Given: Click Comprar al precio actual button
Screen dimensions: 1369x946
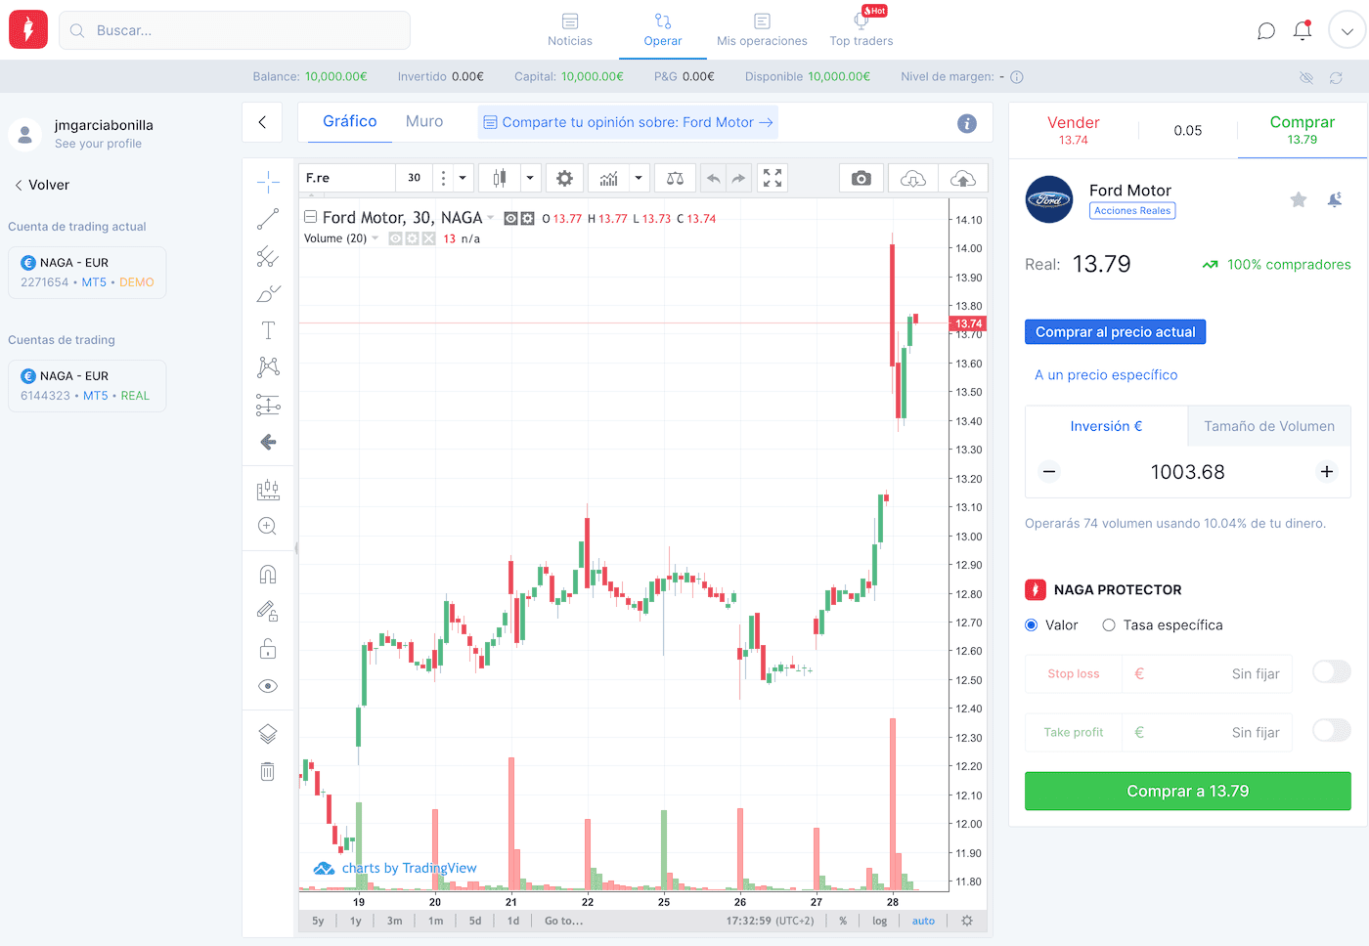Looking at the screenshot, I should tap(1116, 332).
